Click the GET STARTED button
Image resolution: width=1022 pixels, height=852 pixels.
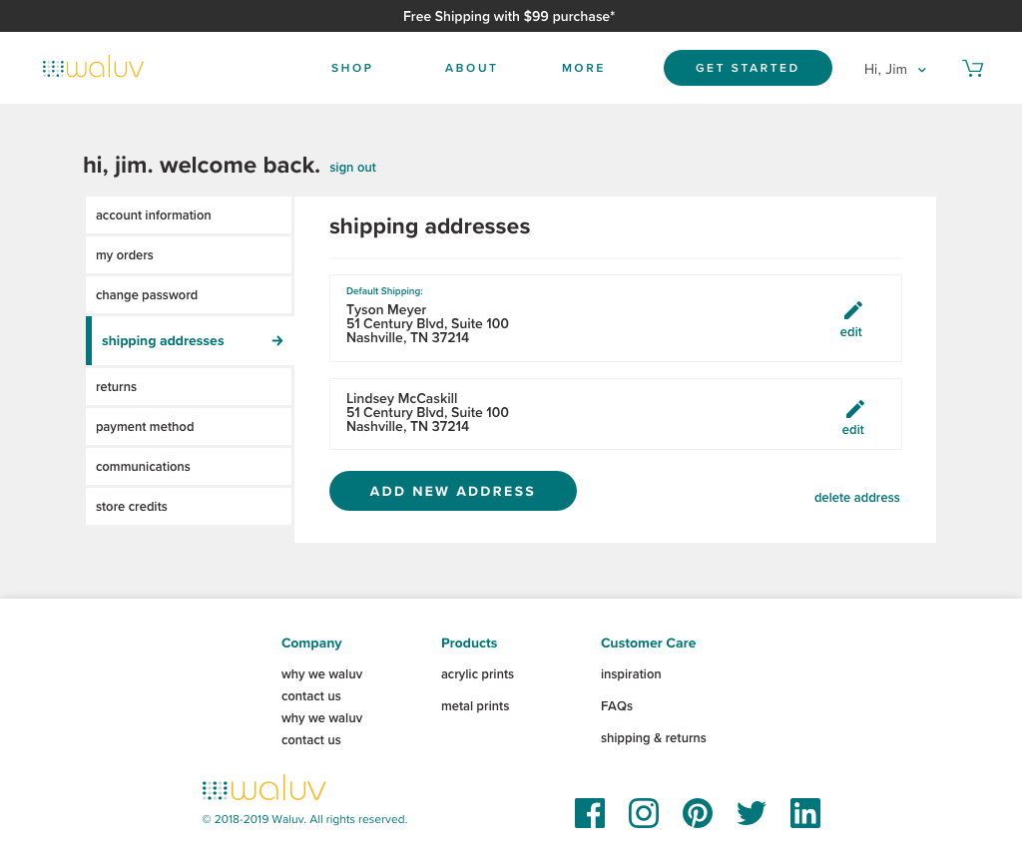[748, 68]
